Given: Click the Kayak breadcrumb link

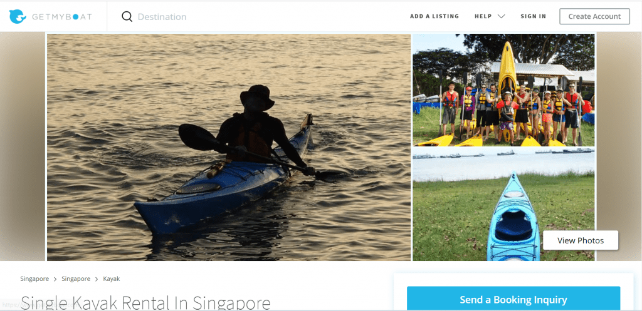Looking at the screenshot, I should (x=112, y=278).
